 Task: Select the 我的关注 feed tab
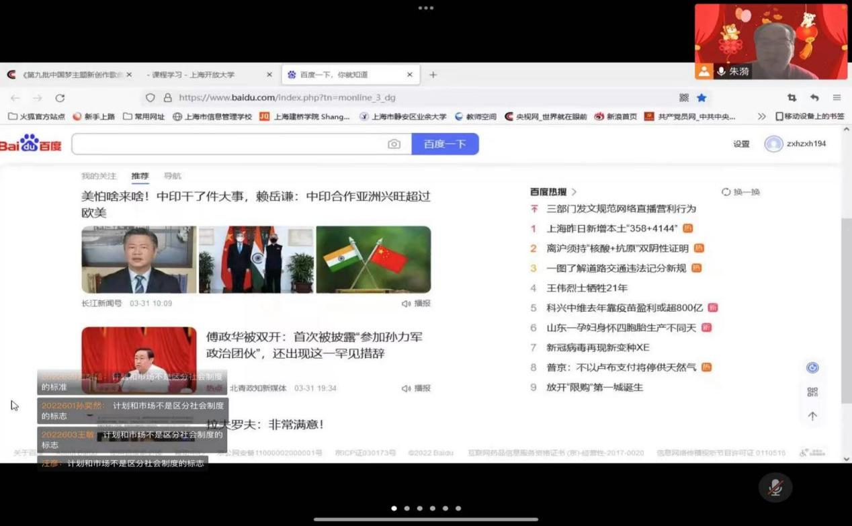(x=99, y=176)
